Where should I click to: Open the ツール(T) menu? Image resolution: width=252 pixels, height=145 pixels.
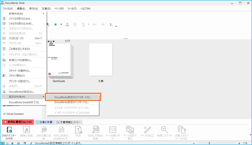pos(72,9)
